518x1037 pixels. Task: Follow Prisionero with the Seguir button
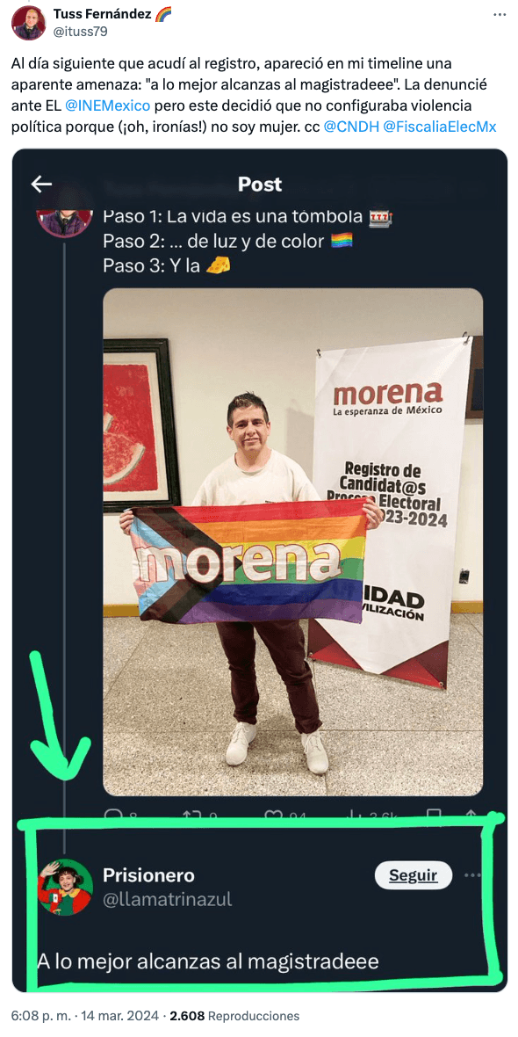click(413, 875)
